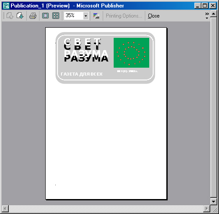Click the ГАЗЕТА ДЛЯ ВСЕХ text

[x=82, y=74]
